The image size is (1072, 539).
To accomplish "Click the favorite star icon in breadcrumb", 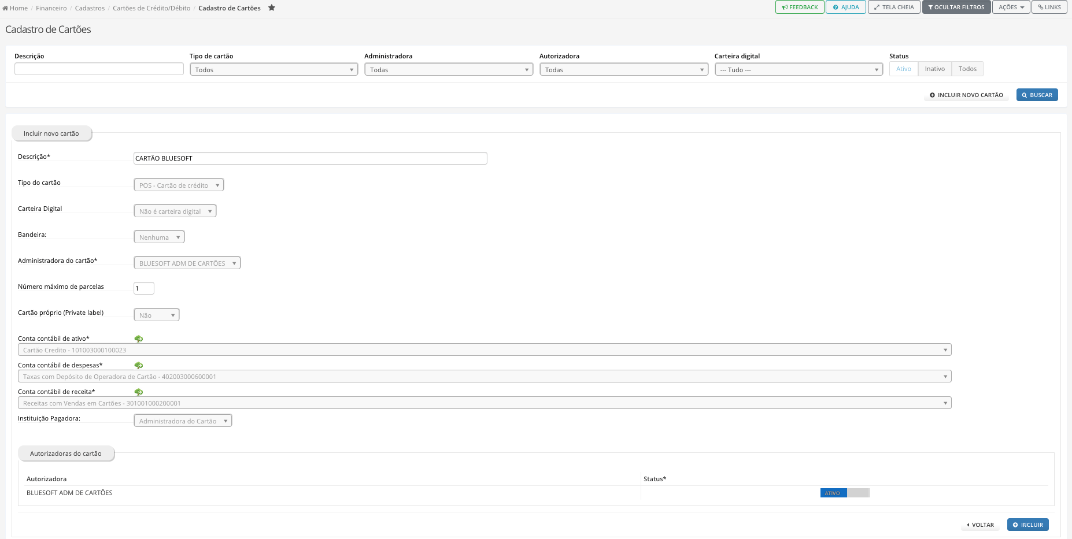I will 272,8.
